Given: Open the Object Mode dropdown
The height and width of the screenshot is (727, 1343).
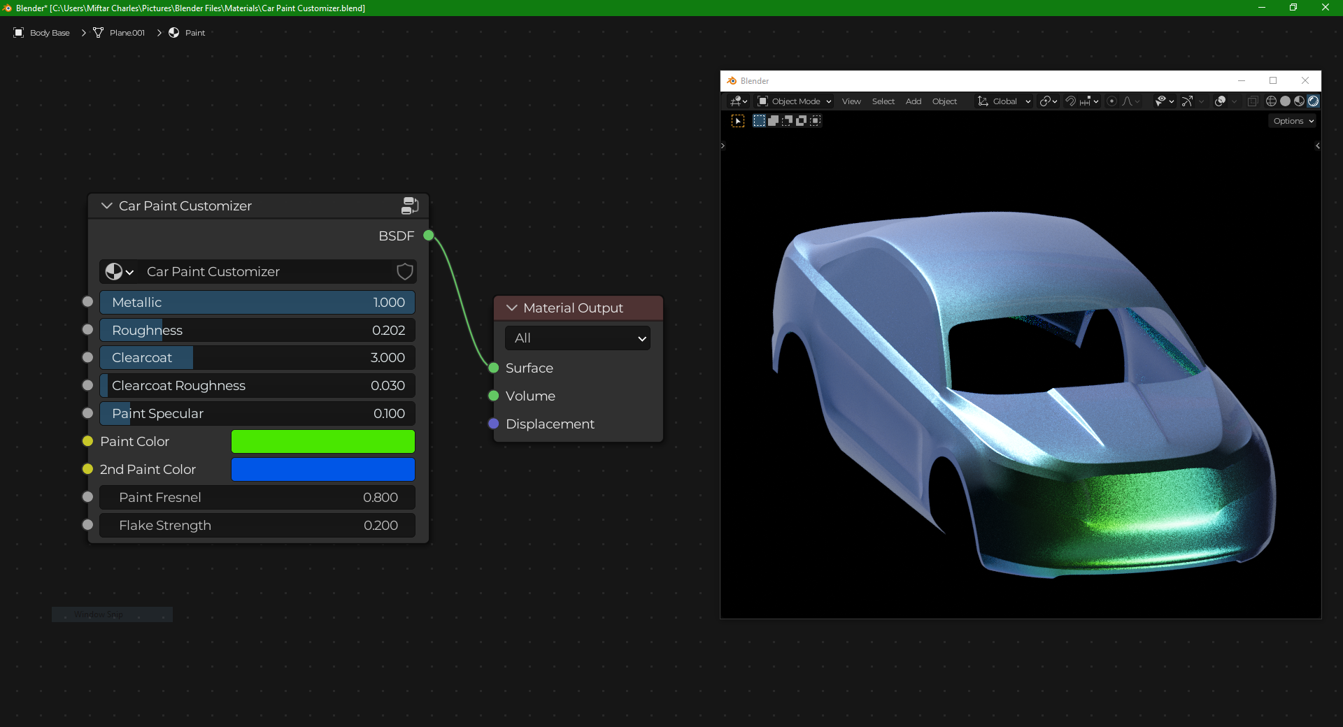Looking at the screenshot, I should tap(794, 101).
